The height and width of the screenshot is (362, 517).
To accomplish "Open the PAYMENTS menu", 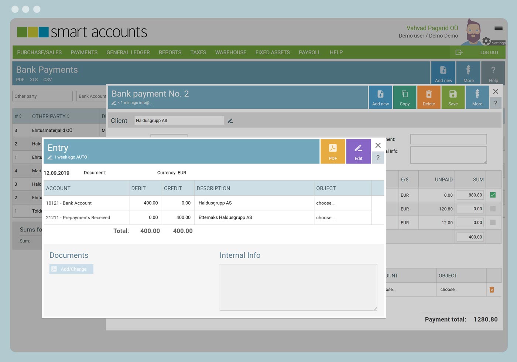I will (84, 53).
